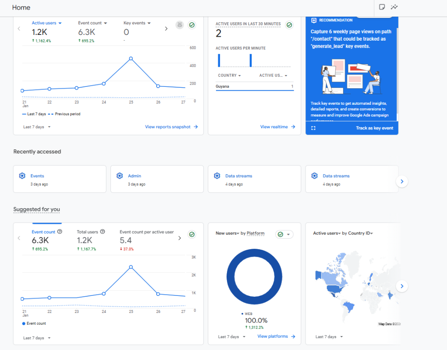The image size is (447, 350).
Task: Select Event count per active user tab
Action: (147, 240)
